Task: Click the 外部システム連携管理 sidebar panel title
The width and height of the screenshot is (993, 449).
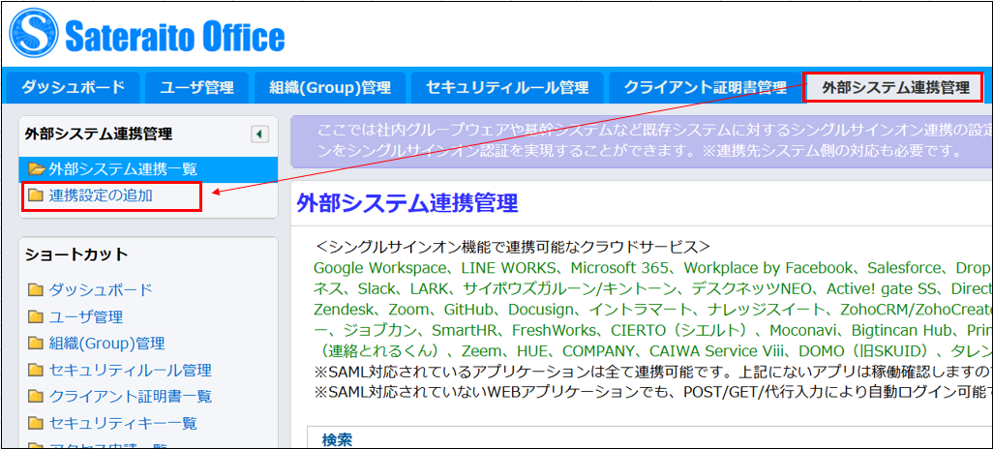Action: [98, 134]
